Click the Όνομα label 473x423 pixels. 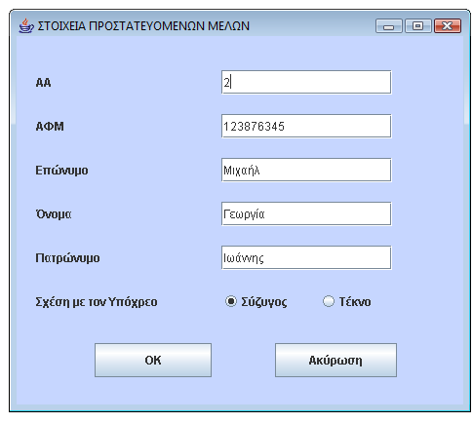54,213
